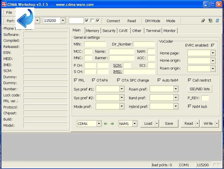Click the Save button

click(x=169, y=124)
